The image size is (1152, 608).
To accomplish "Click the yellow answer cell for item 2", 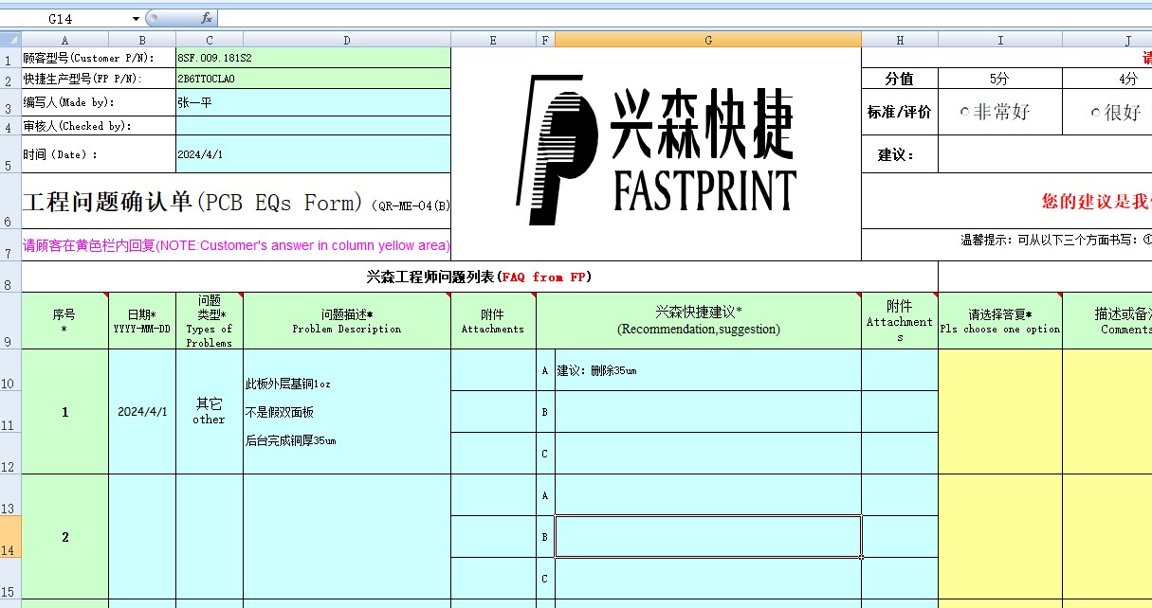I will point(1000,537).
